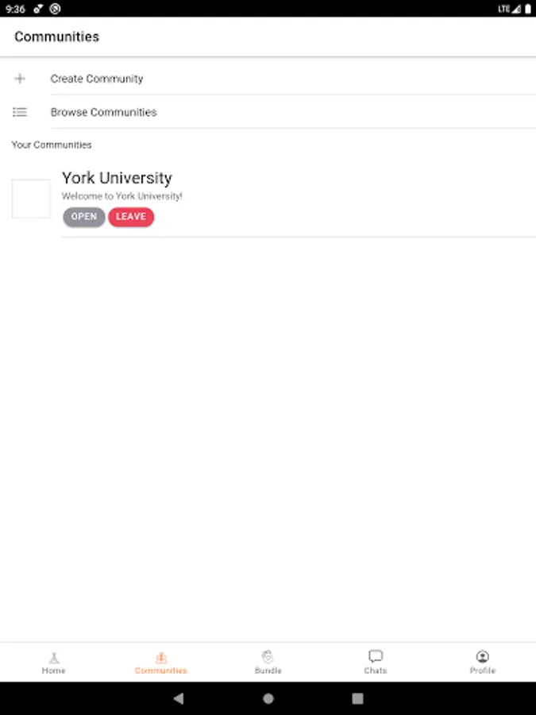This screenshot has width=536, height=715.
Task: Open the Home tab flask icon
Action: pyautogui.click(x=54, y=657)
